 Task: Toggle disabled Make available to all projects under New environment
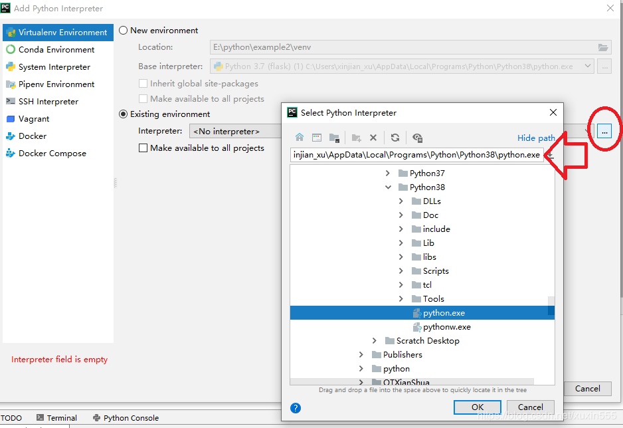pyautogui.click(x=143, y=98)
